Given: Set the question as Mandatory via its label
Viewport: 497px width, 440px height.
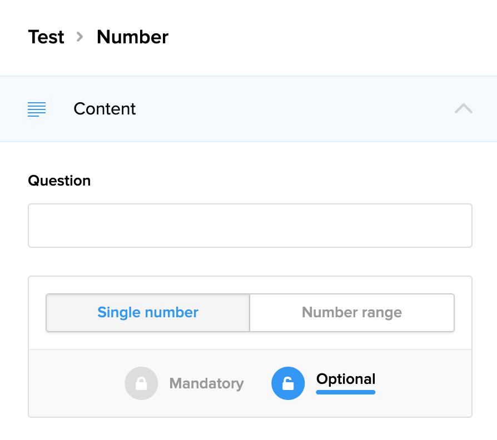Looking at the screenshot, I should click(x=206, y=383).
